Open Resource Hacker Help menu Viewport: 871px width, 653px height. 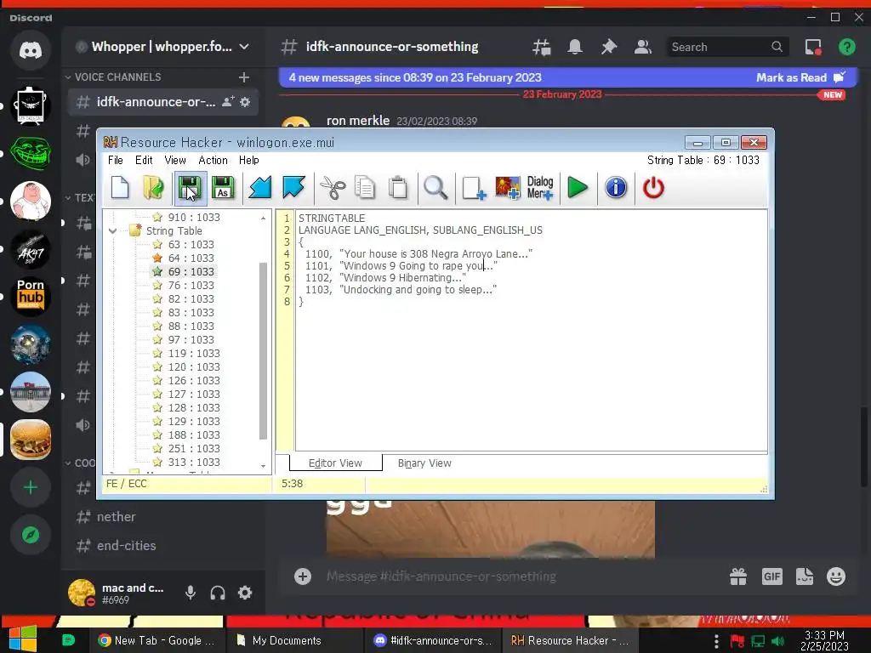[x=249, y=160]
